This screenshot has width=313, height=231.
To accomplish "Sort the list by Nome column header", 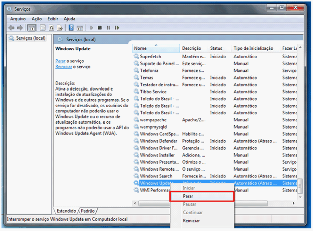I will point(140,48).
